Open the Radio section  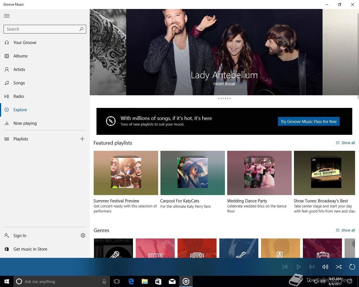pos(45,96)
